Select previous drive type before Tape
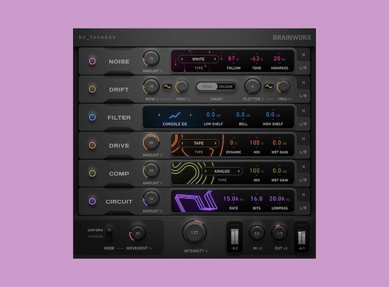The width and height of the screenshot is (389, 287). click(x=182, y=143)
